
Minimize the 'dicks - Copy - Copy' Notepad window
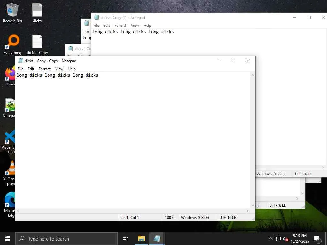[x=219, y=61]
